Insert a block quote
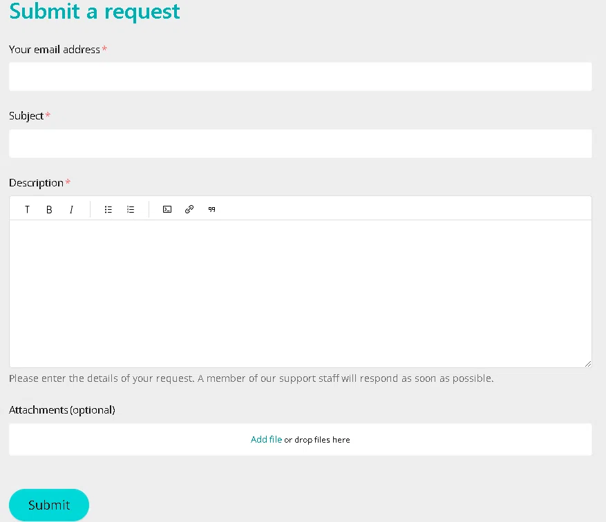Screen dimensions: 606x522 tap(211, 209)
